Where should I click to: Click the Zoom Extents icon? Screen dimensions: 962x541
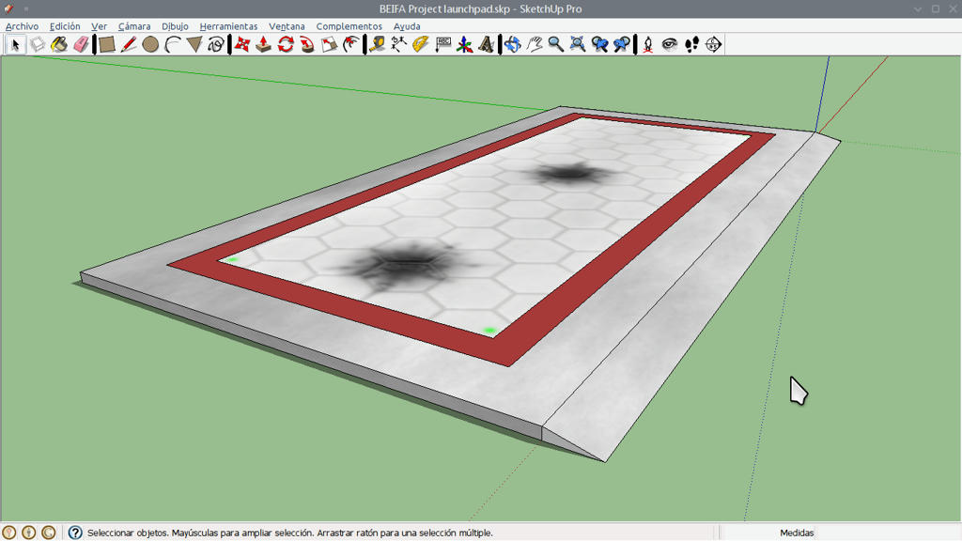click(x=578, y=44)
